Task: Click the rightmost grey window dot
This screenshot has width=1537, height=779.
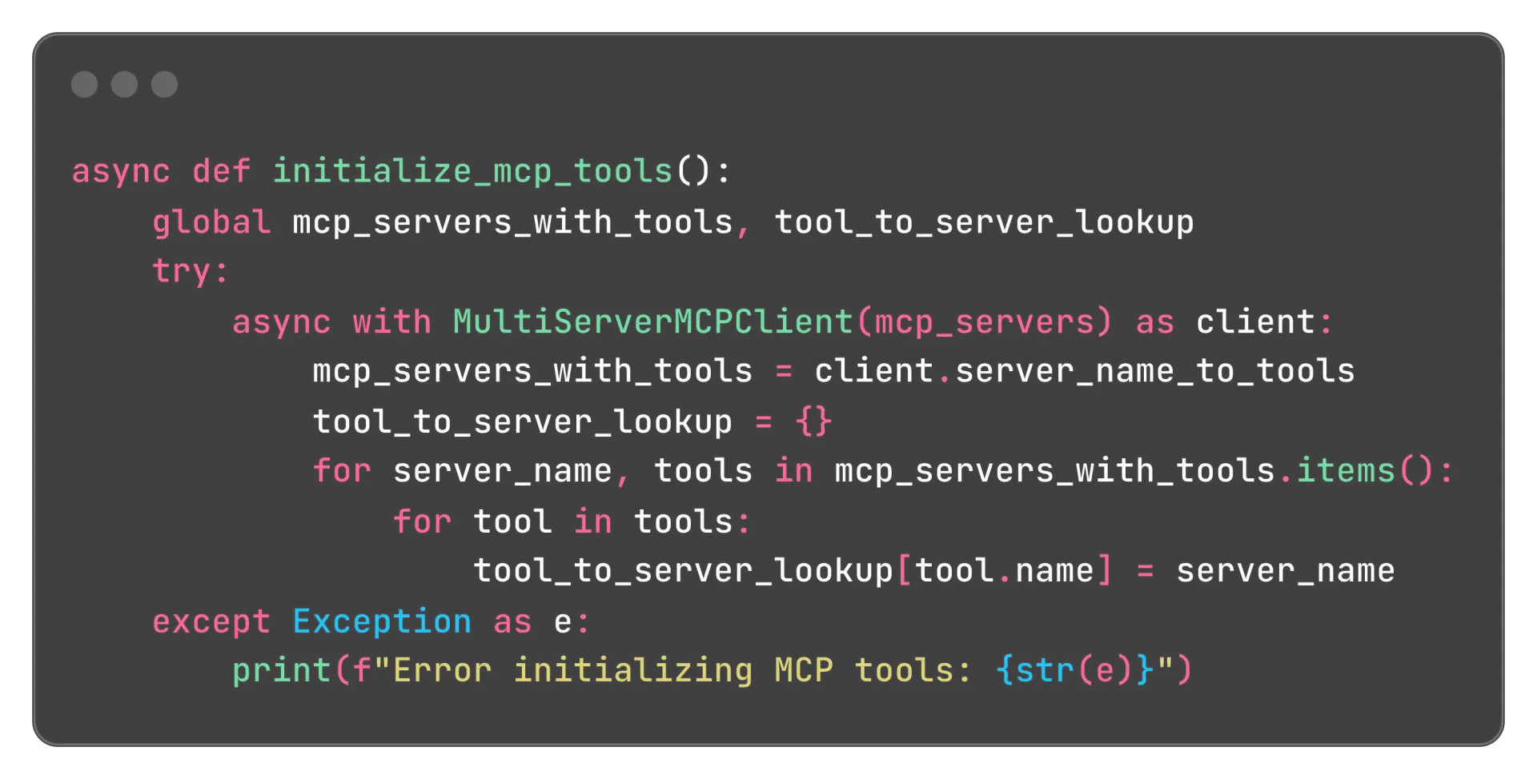Action: tap(164, 84)
